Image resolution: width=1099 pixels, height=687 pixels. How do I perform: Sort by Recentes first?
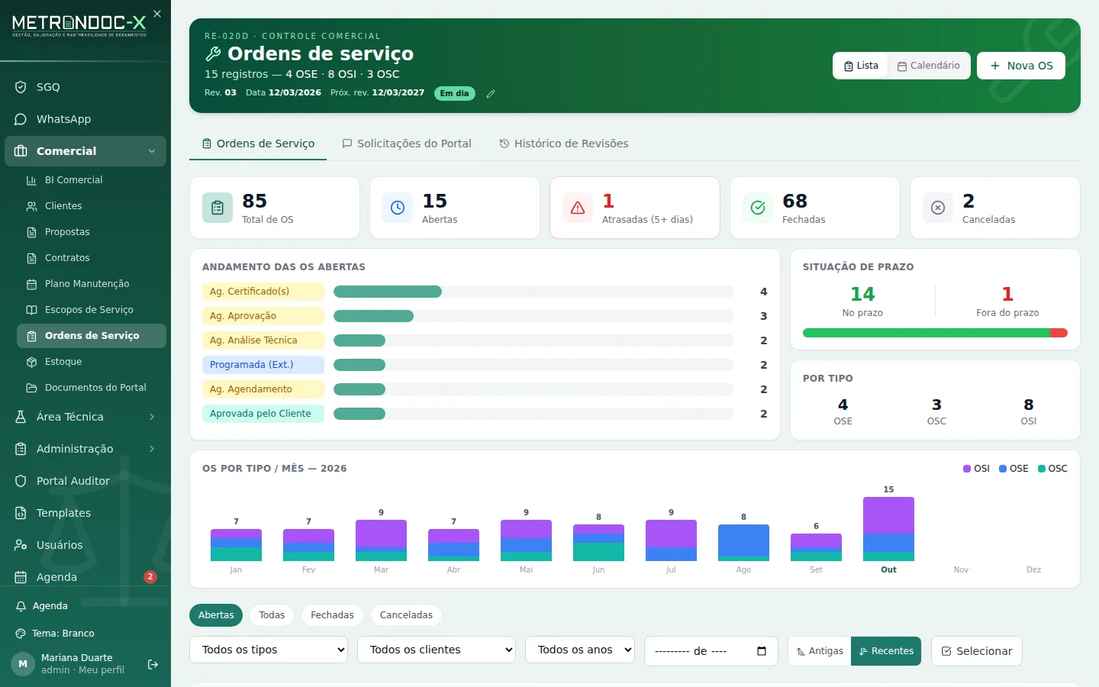[x=886, y=651]
